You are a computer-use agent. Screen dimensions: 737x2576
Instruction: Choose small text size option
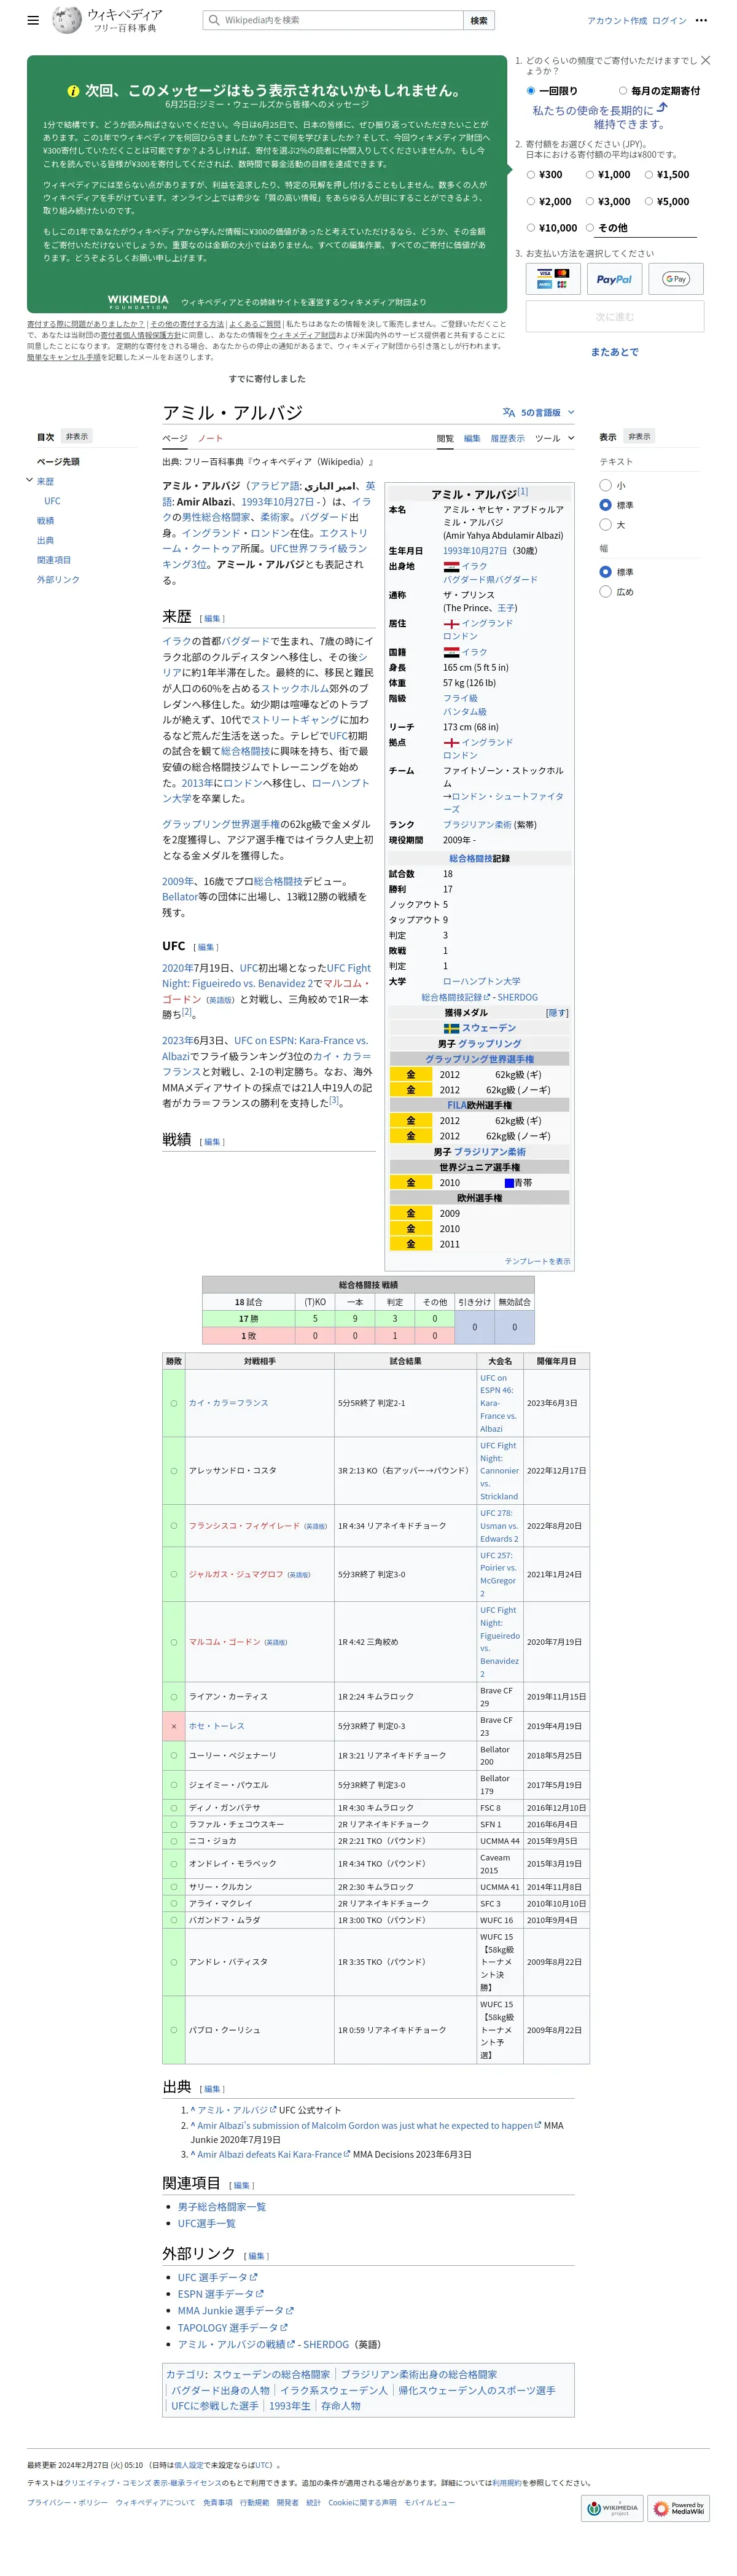click(x=605, y=485)
